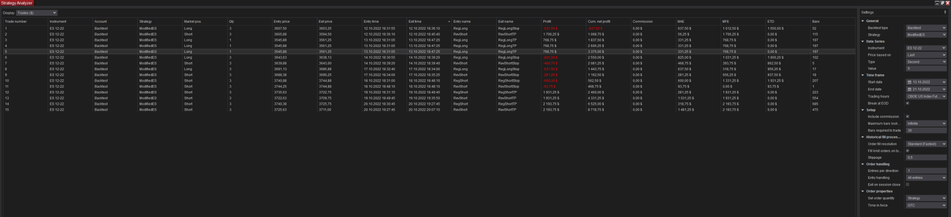Edit the data series Value field
951x217 pixels.
click(x=926, y=69)
